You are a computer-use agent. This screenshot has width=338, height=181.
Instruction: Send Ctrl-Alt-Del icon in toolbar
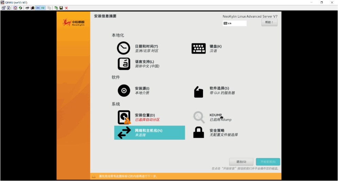pyautogui.click(x=27, y=8)
